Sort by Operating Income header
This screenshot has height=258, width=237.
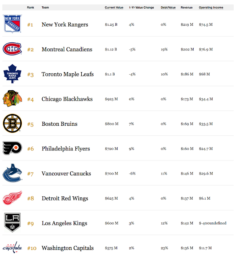pyautogui.click(x=211, y=8)
